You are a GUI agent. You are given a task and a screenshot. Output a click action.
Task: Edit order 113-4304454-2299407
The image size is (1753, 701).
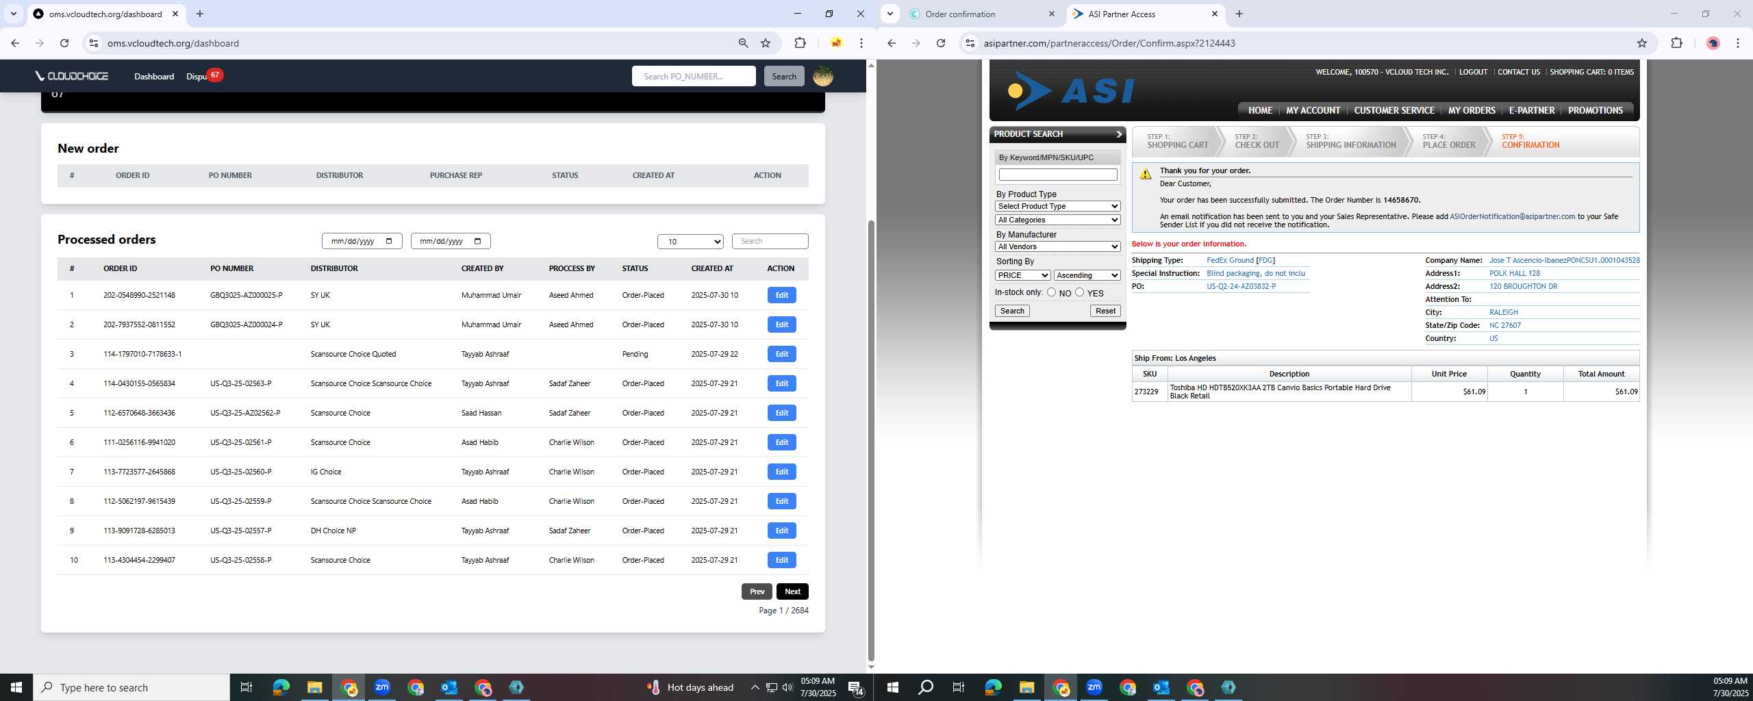(x=781, y=560)
